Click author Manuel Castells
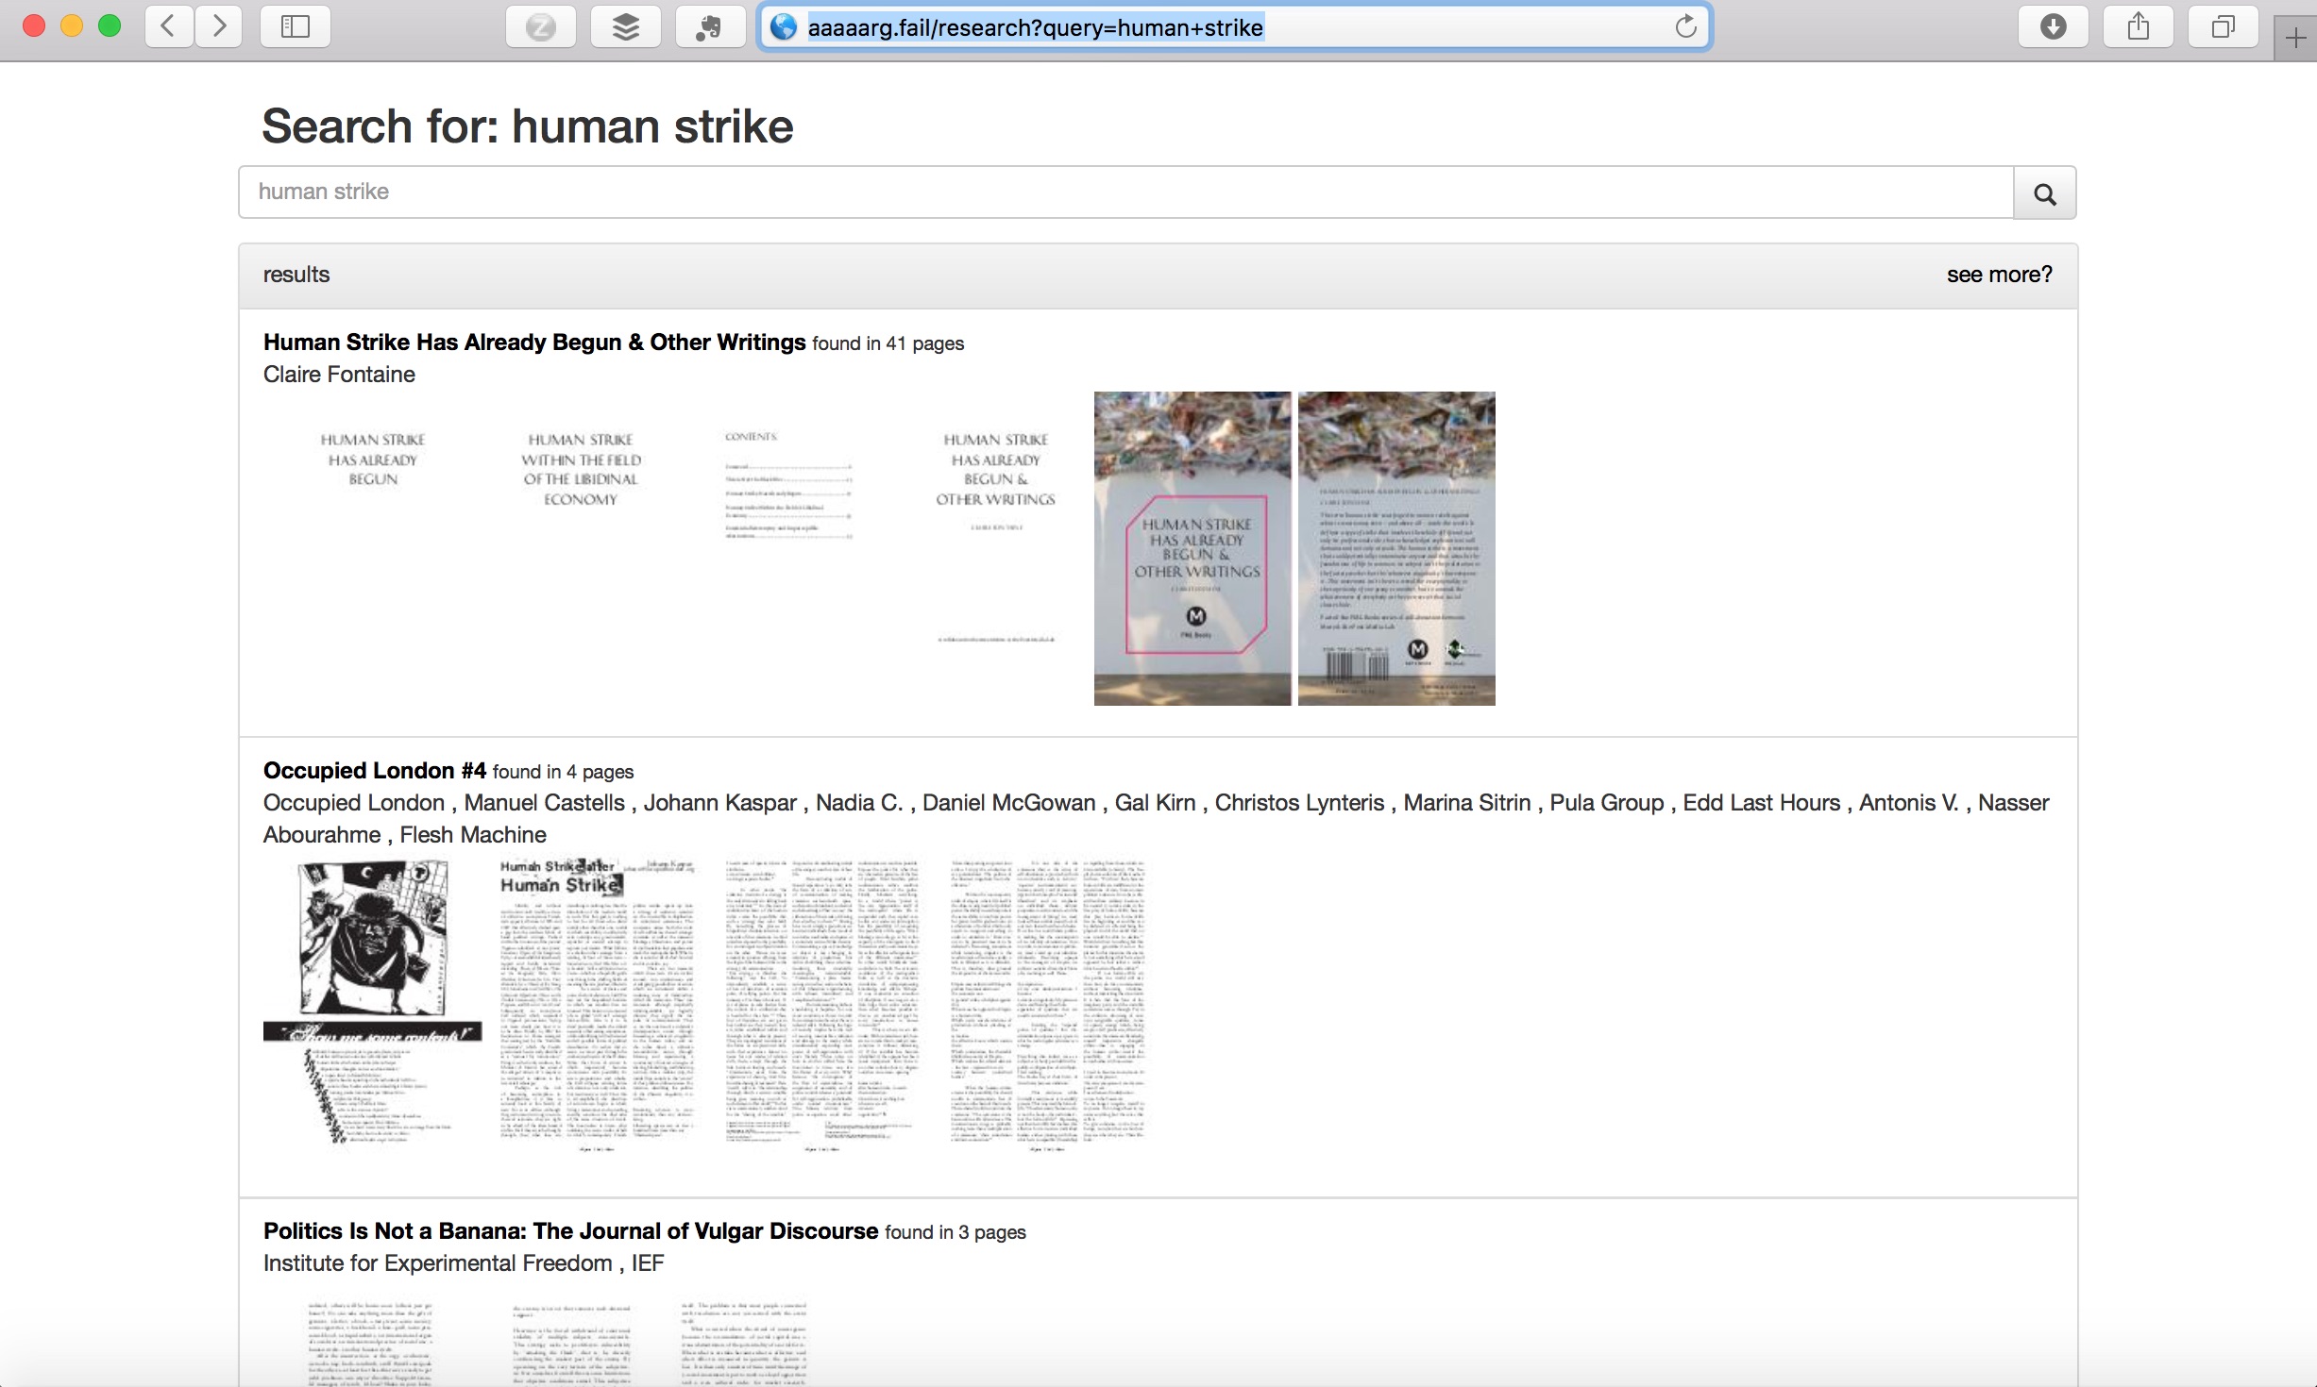The height and width of the screenshot is (1387, 2317). pos(544,803)
